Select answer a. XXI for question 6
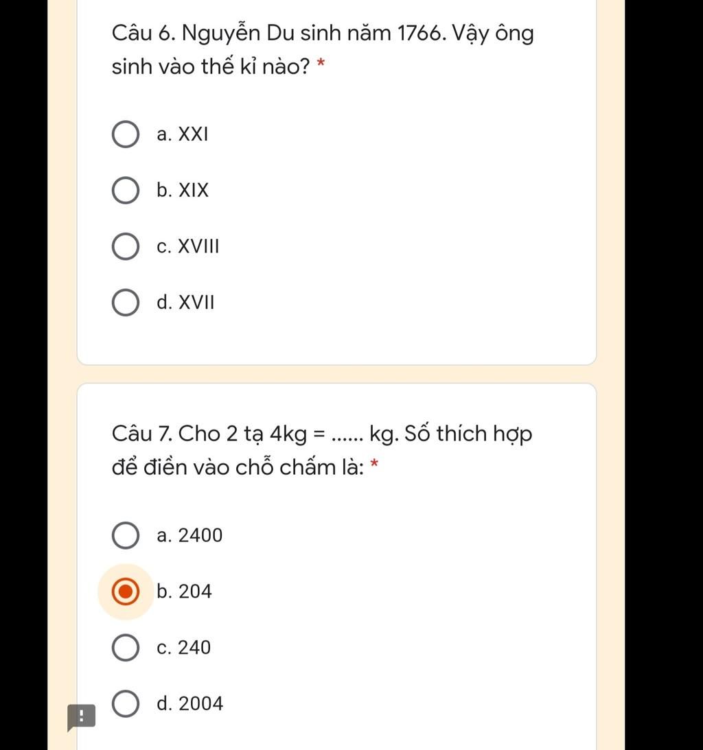The width and height of the screenshot is (703, 750). [x=126, y=134]
